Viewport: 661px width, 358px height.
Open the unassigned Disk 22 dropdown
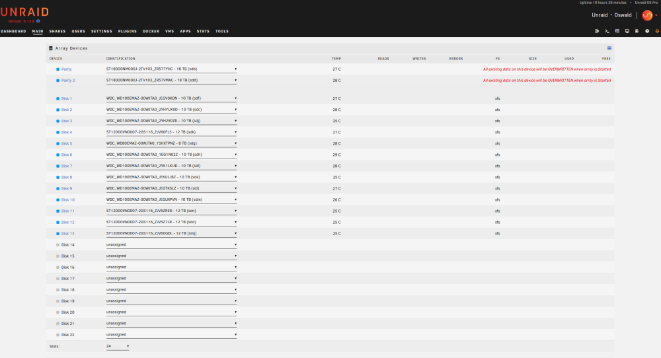(x=171, y=334)
